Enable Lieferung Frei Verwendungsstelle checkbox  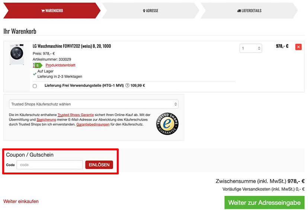point(35,86)
